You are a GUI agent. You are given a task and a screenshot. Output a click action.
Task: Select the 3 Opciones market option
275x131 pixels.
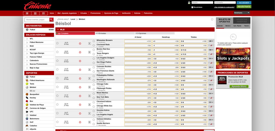[155, 33]
